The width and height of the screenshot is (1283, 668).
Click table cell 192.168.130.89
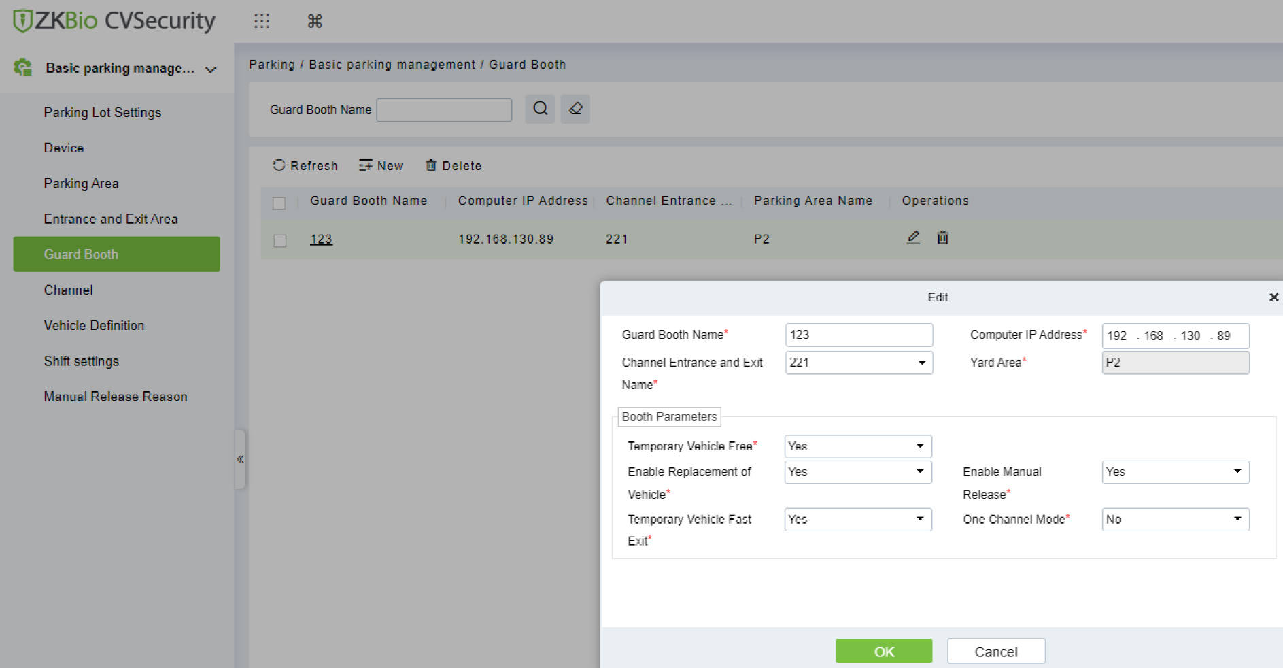pyautogui.click(x=506, y=239)
